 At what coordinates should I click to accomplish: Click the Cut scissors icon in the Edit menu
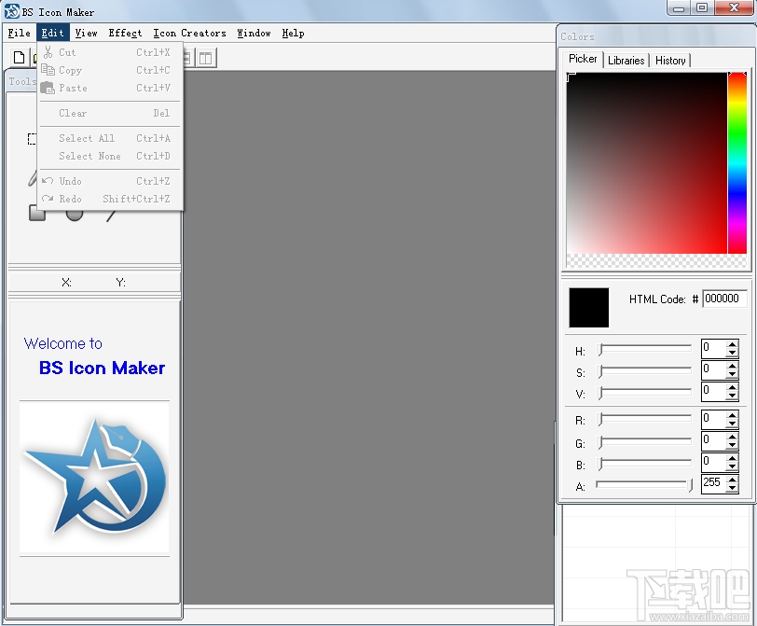48,51
